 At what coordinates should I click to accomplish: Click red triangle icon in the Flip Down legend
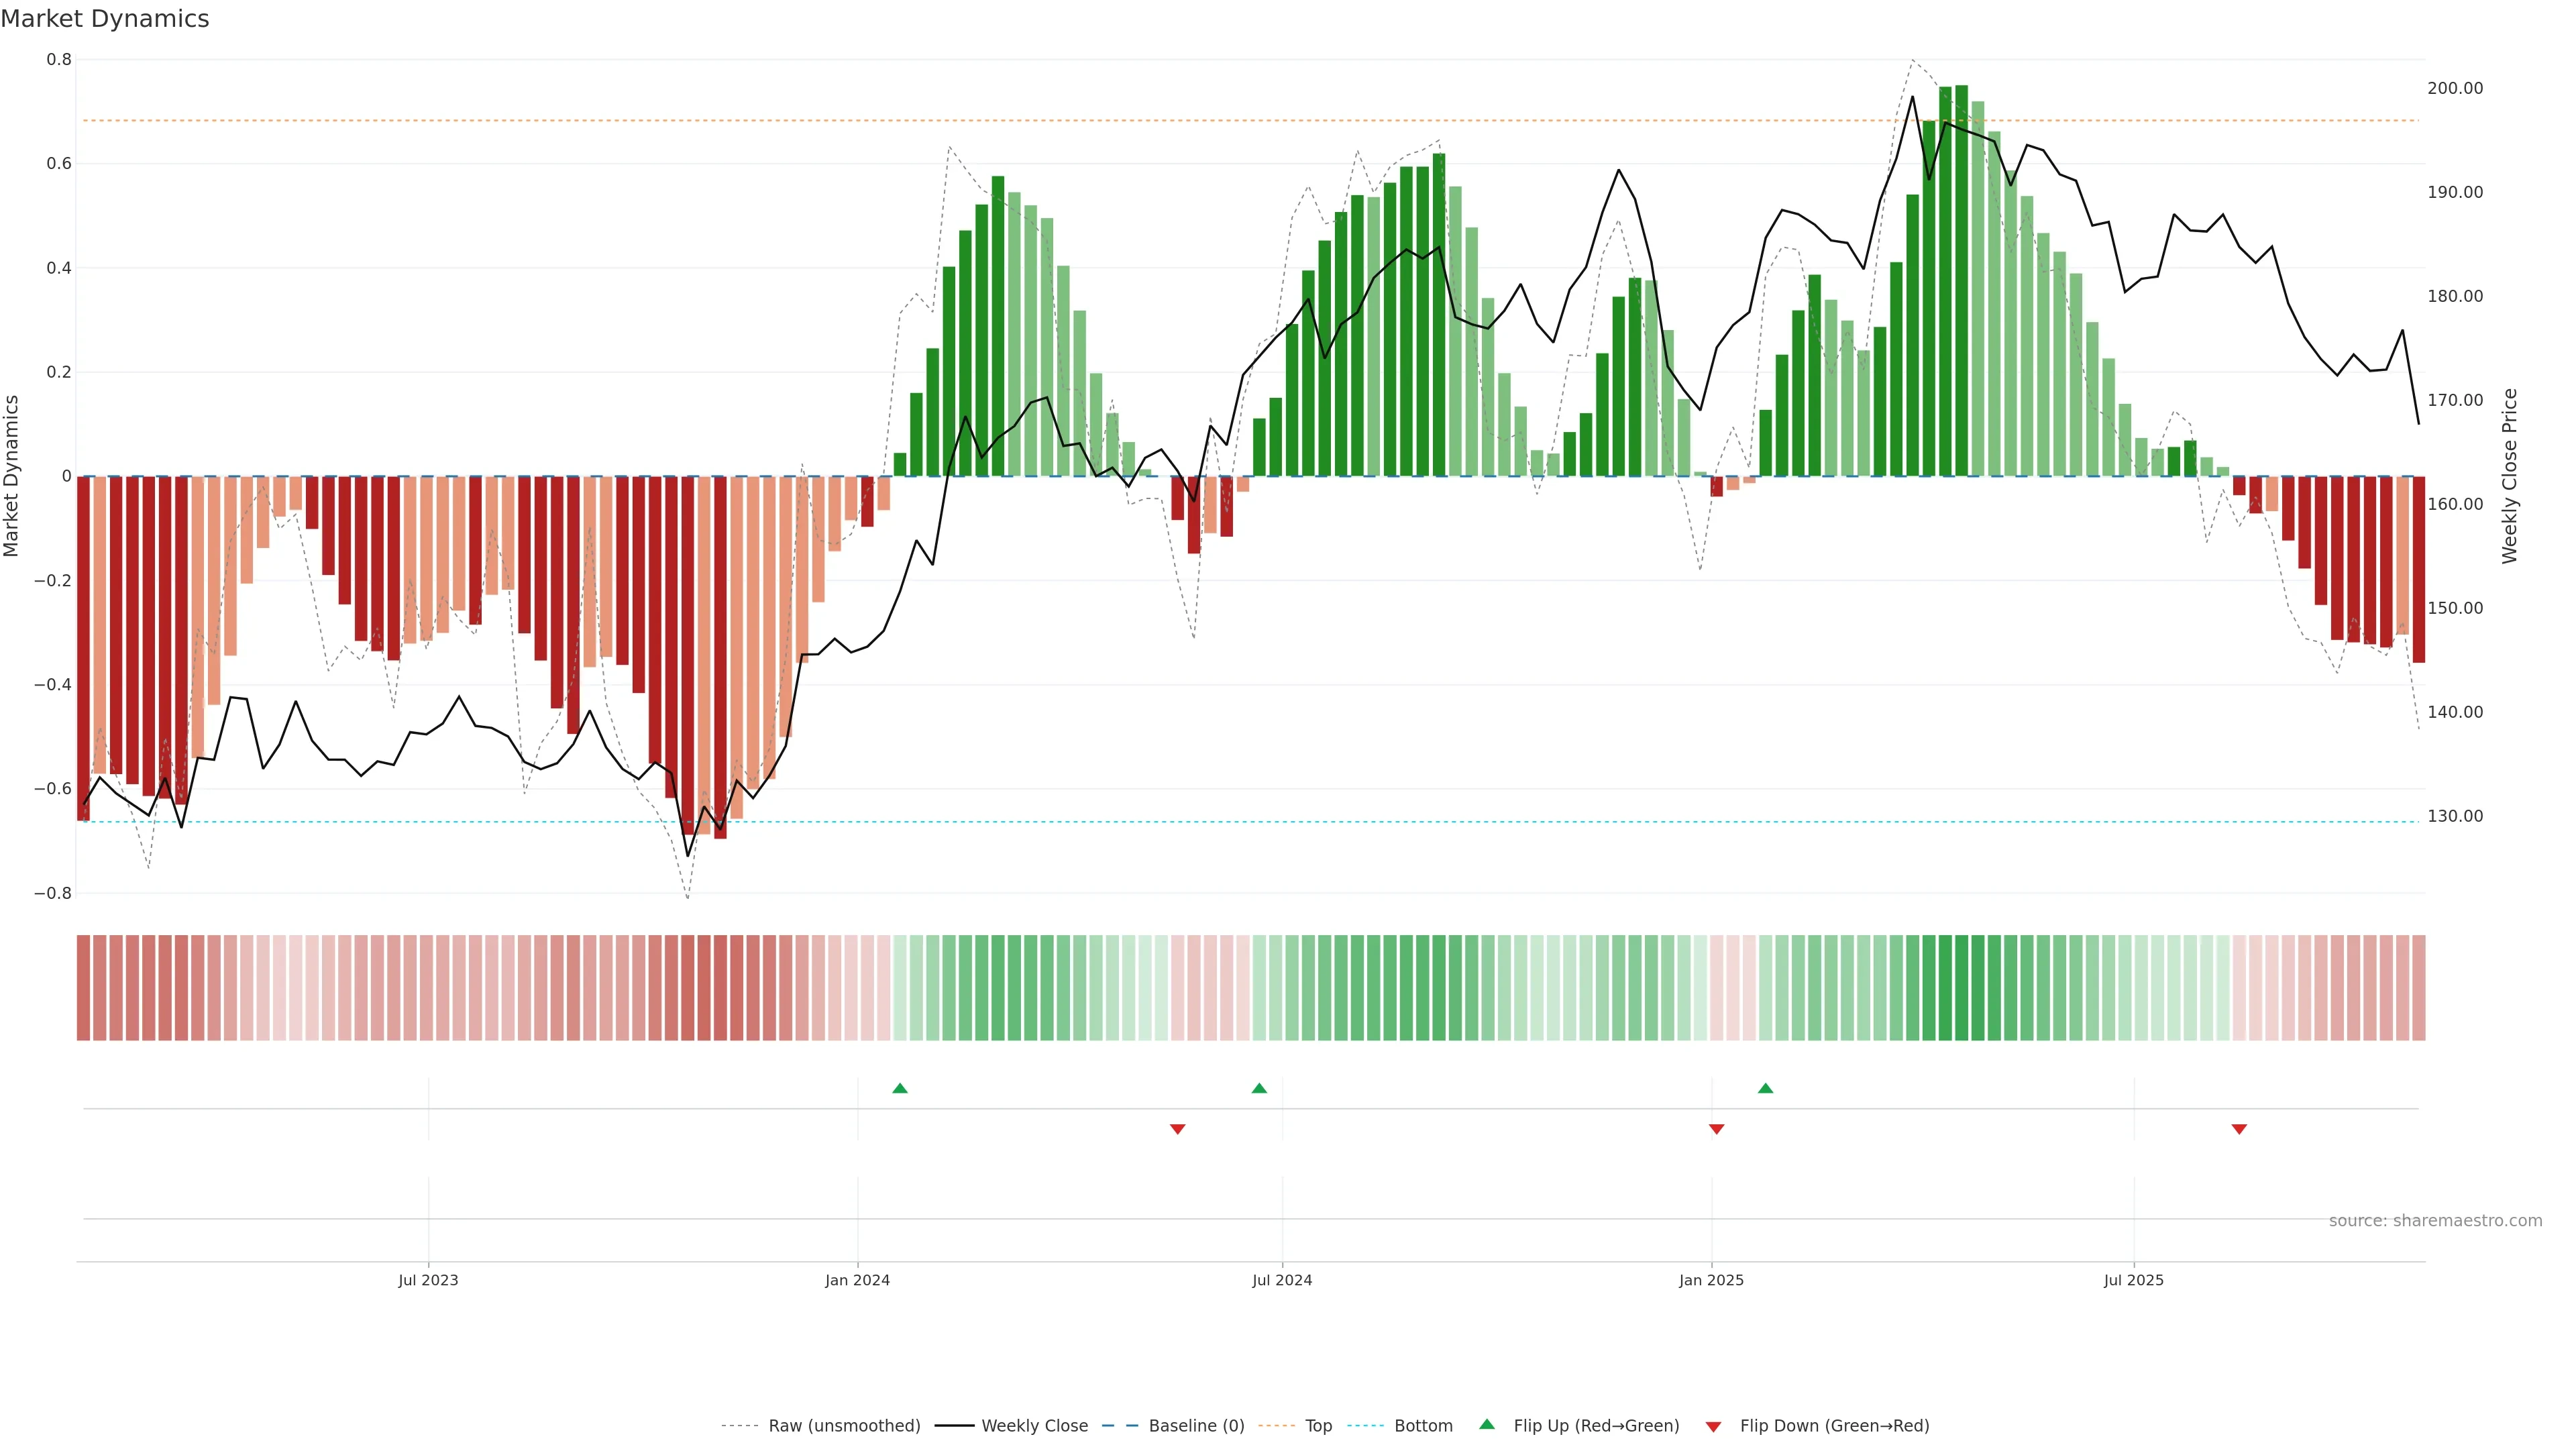[x=1713, y=1426]
